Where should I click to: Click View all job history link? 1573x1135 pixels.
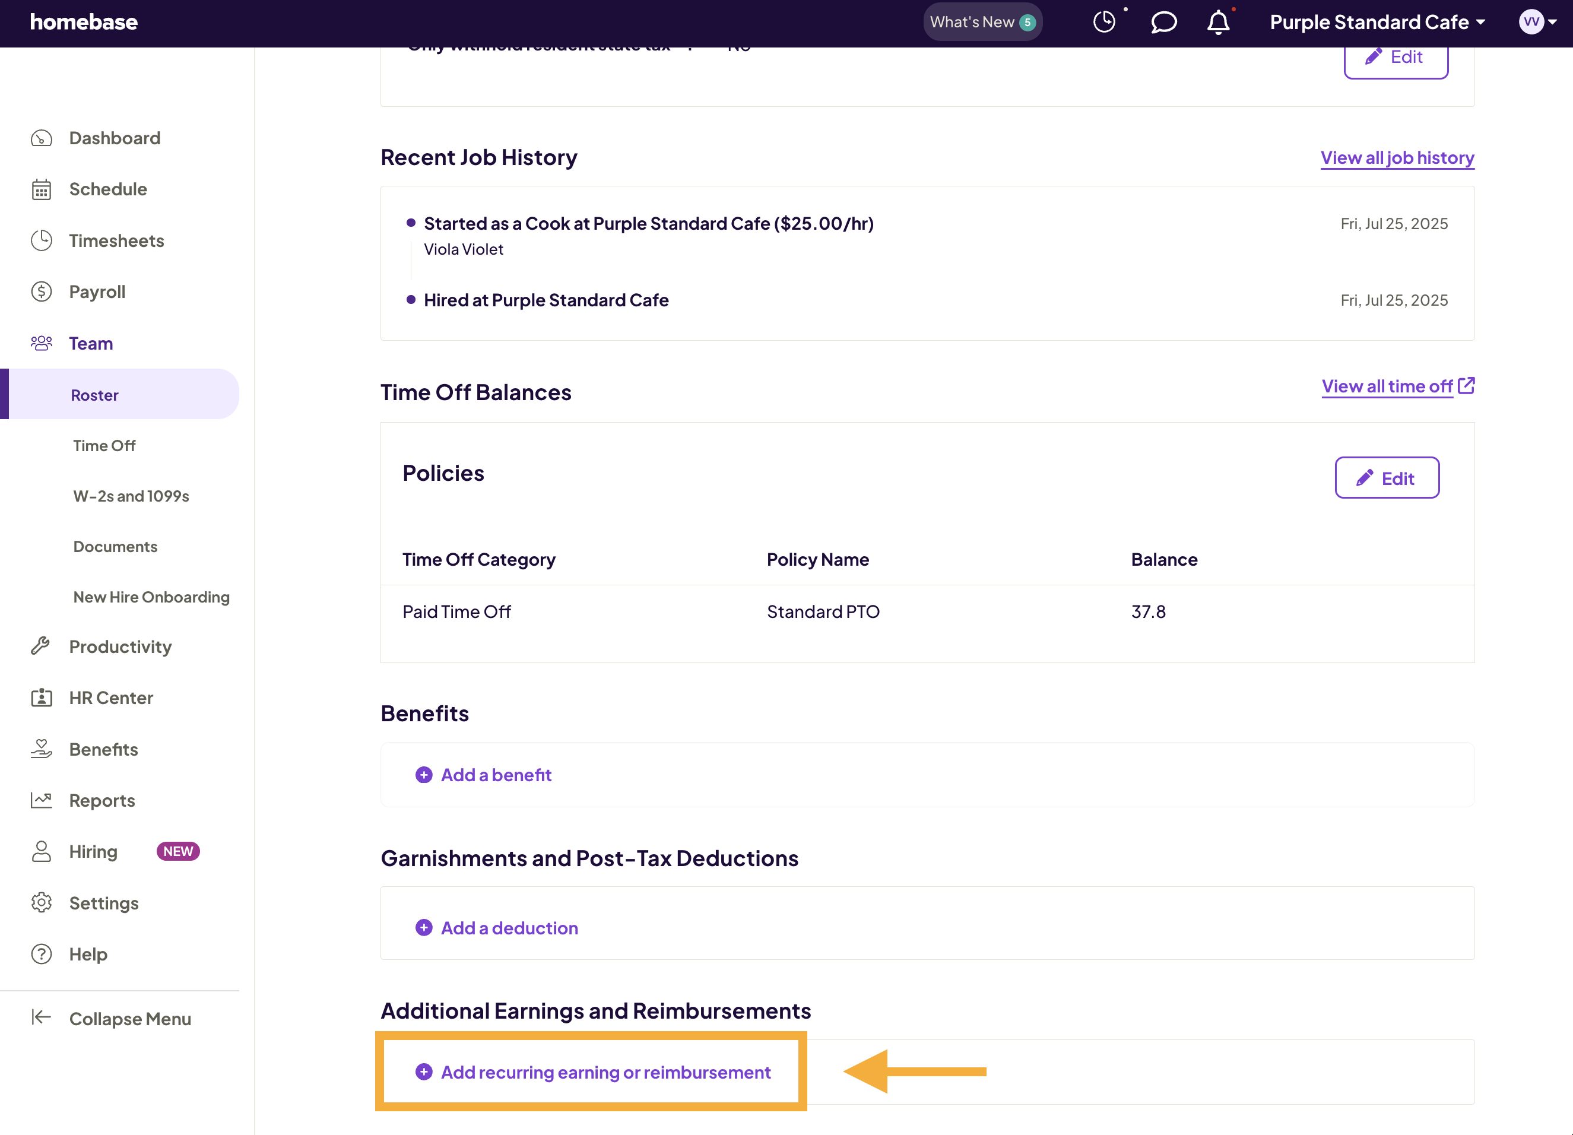click(x=1397, y=158)
